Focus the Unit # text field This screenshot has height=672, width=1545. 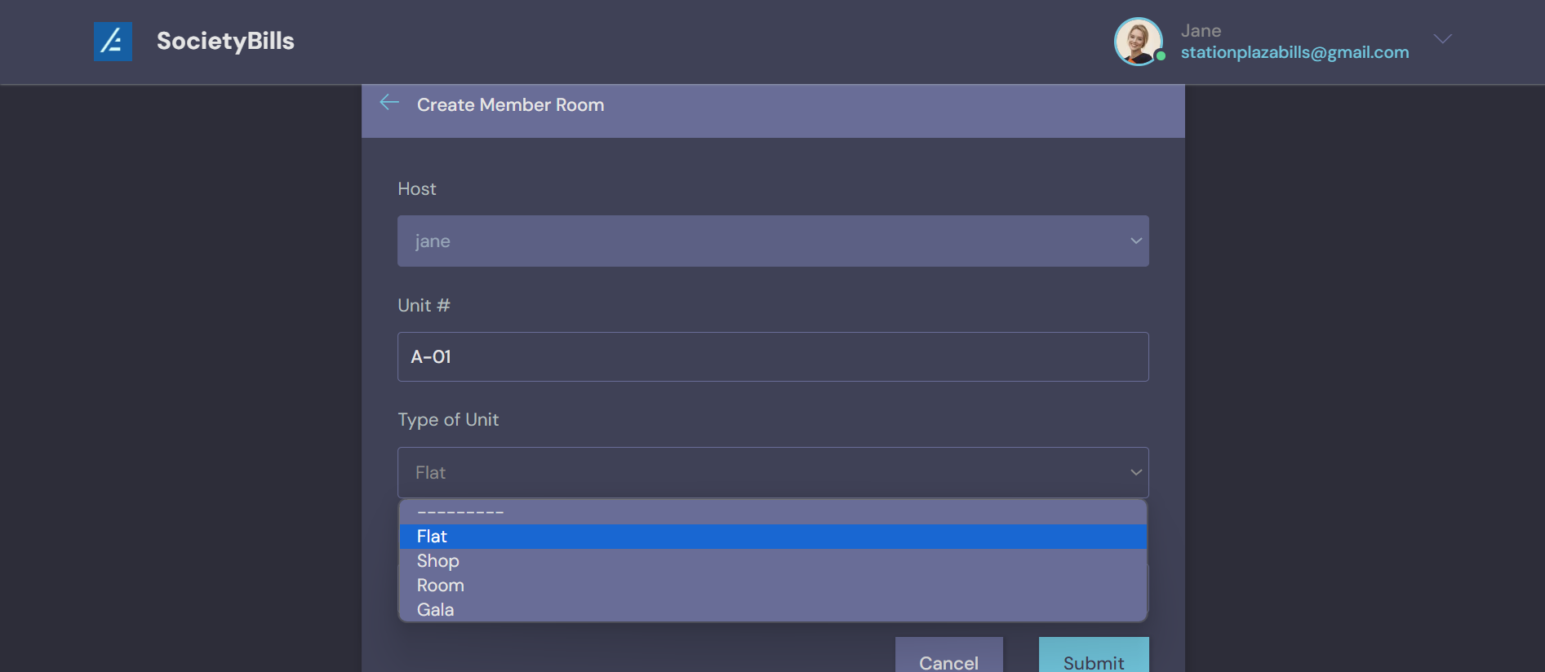772,356
